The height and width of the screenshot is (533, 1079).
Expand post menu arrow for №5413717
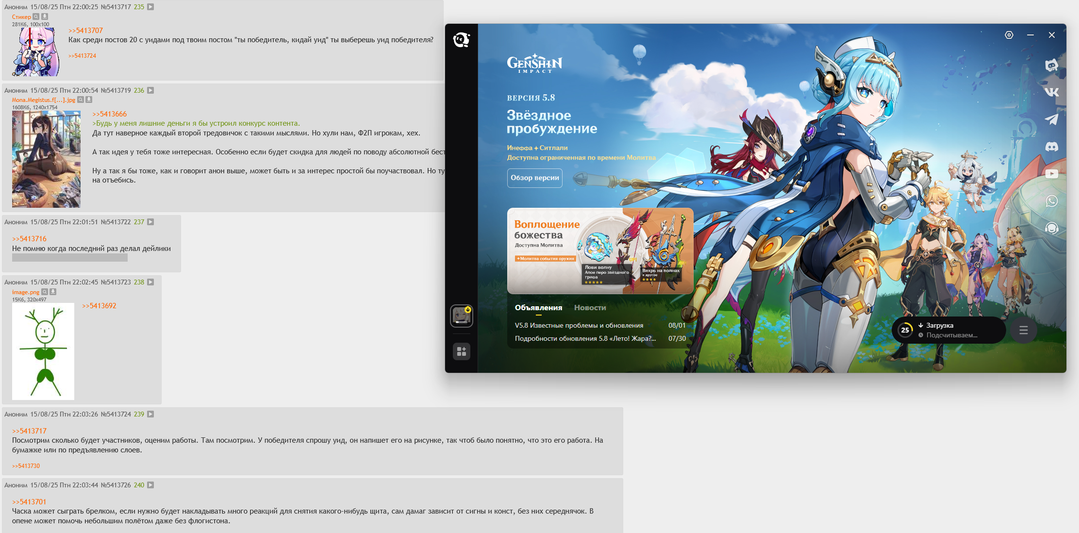coord(150,7)
